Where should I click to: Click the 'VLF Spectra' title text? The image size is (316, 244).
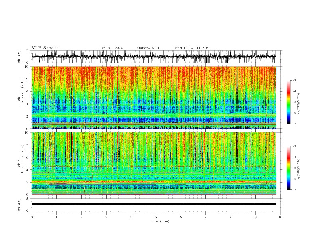45,48
